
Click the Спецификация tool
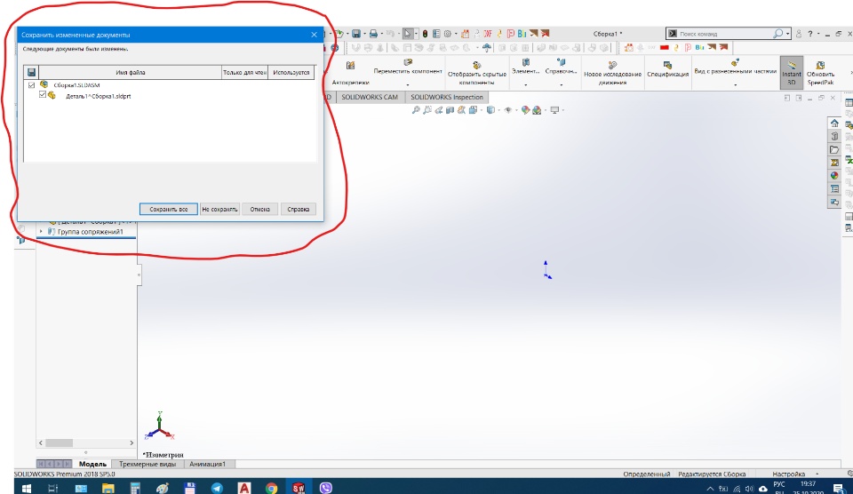pyautogui.click(x=667, y=69)
